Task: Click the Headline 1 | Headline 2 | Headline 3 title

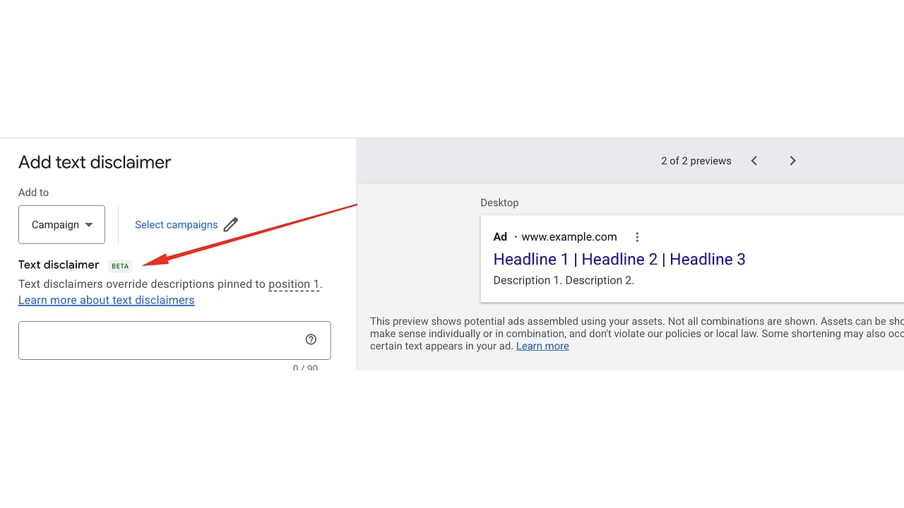Action: 619,259
